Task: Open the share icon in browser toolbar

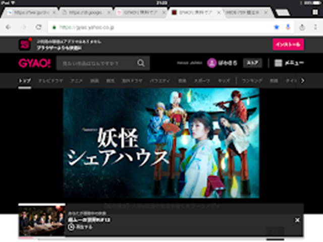Action: pyautogui.click(x=302, y=27)
